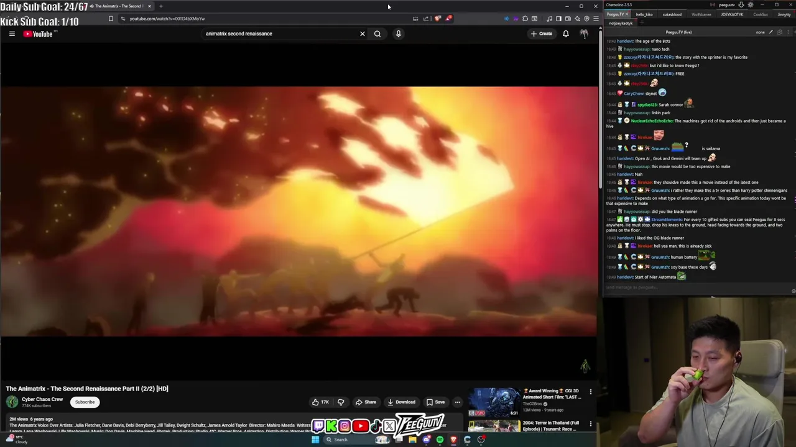Image resolution: width=796 pixels, height=447 pixels.
Task: Close the PeeguuTV Chatterino tab
Action: (x=627, y=14)
